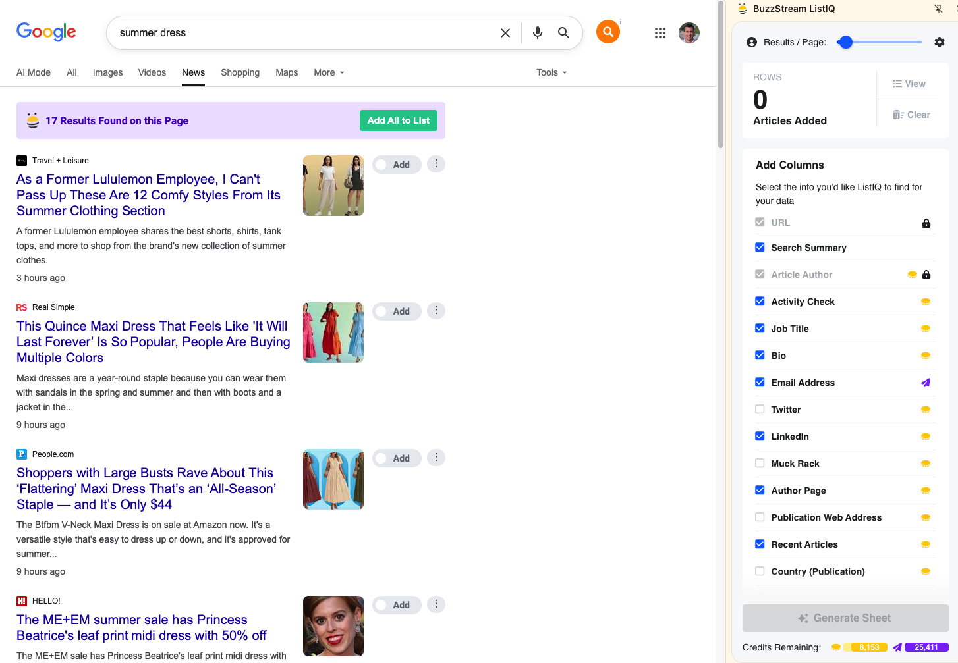Click the clear X in the search bar
Viewport: 958px width, 663px height.
[505, 32]
